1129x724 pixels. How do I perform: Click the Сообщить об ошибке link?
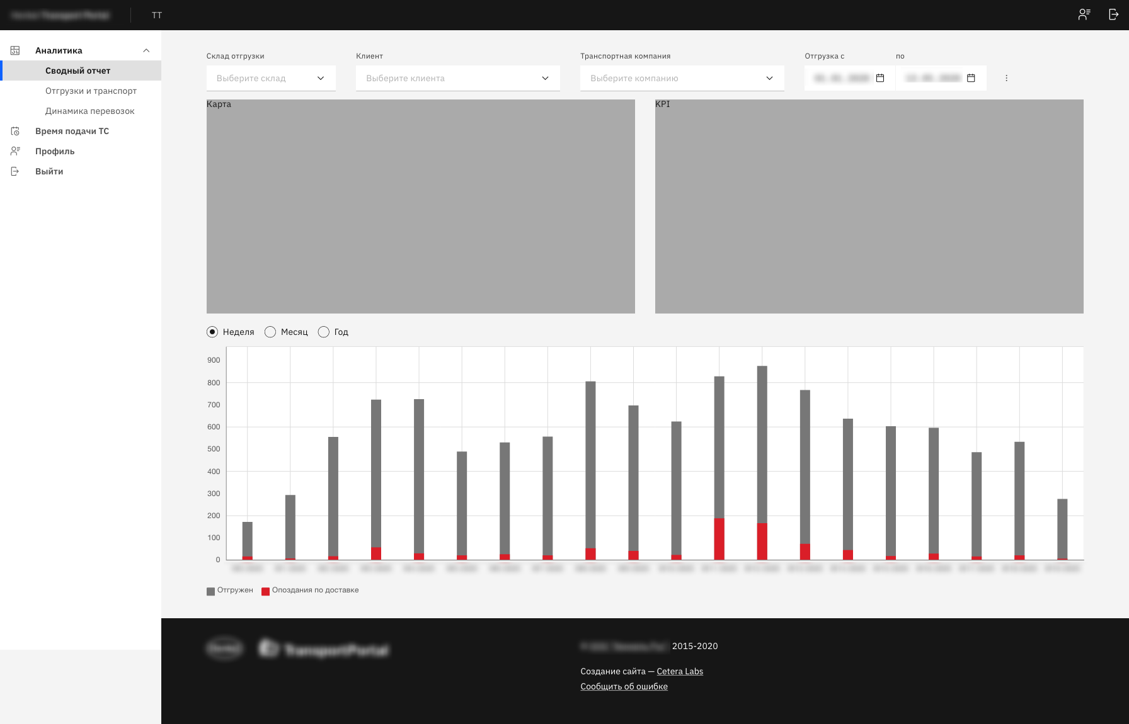[624, 686]
